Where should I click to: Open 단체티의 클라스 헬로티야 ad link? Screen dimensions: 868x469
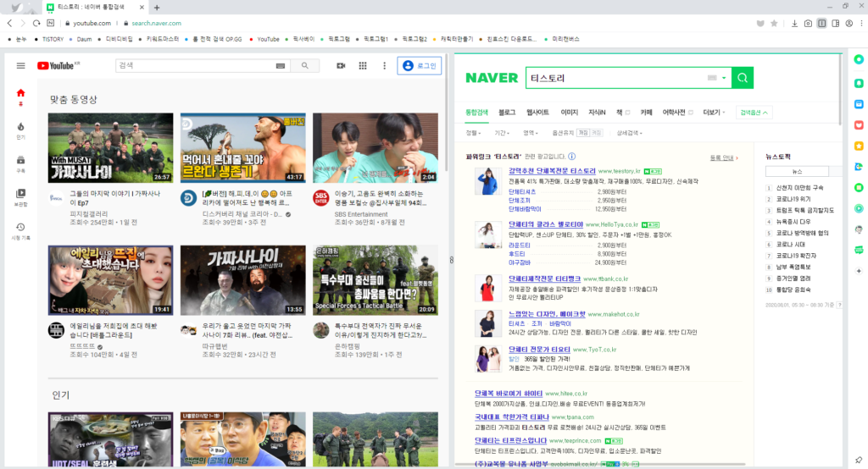point(546,224)
